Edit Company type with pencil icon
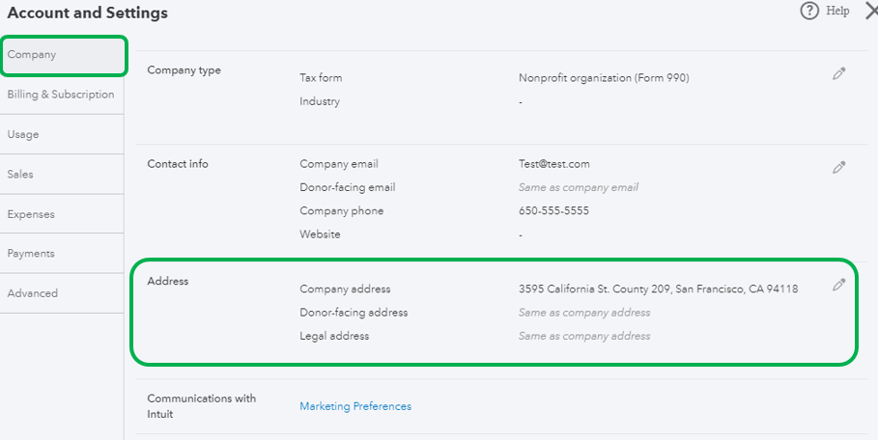Image resolution: width=878 pixels, height=440 pixels. coord(838,74)
